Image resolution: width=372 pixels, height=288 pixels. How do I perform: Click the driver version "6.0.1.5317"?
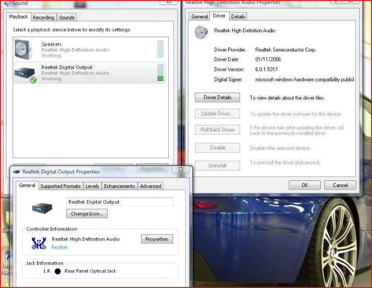(x=266, y=69)
